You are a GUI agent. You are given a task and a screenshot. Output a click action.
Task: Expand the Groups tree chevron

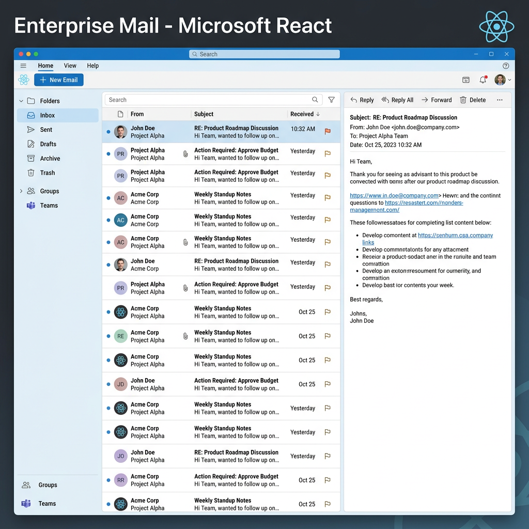point(21,191)
